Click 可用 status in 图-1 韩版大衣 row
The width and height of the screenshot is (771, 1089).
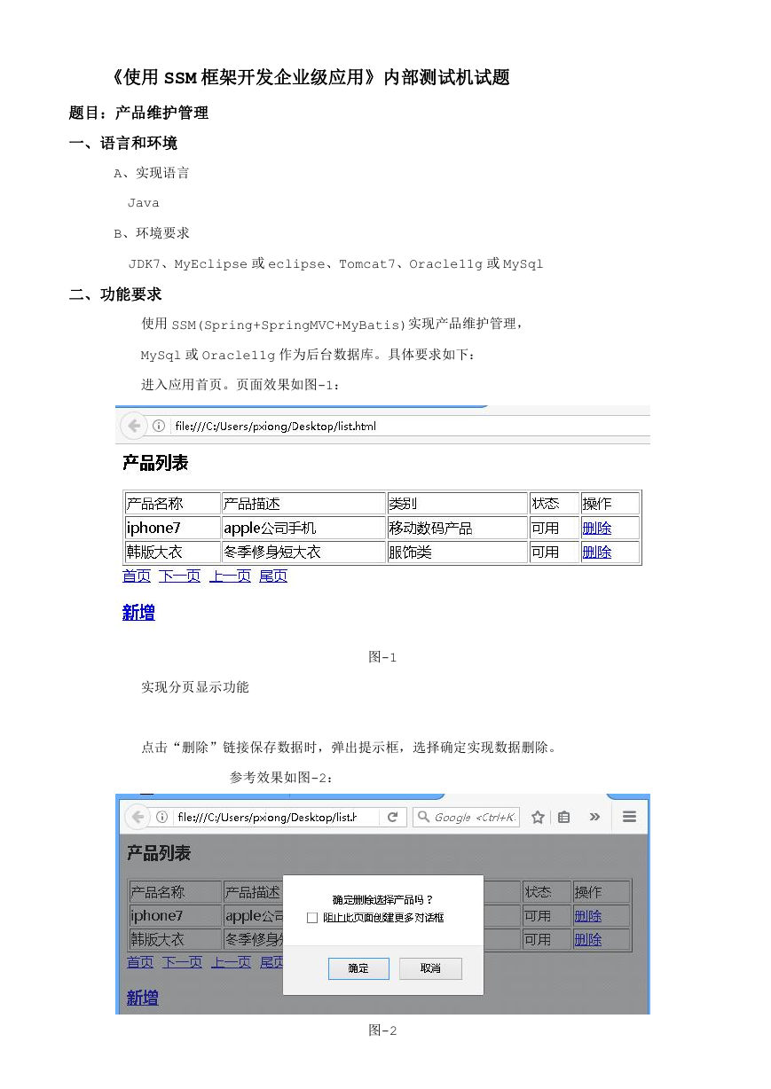pos(555,552)
